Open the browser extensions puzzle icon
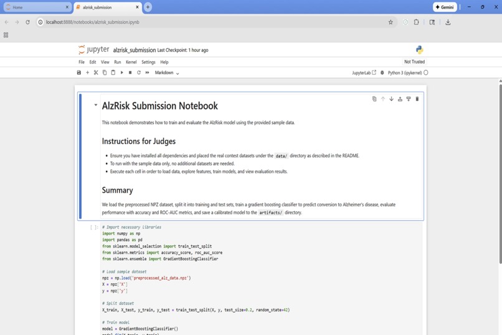This screenshot has width=502, height=335. coord(416,22)
